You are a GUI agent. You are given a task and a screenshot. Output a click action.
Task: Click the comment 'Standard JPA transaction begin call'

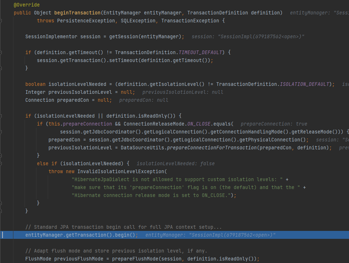click(x=124, y=227)
